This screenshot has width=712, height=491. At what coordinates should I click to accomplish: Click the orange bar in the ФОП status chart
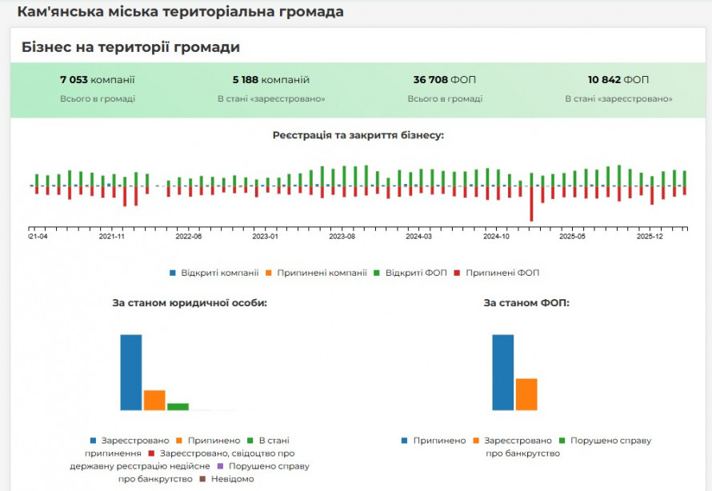[526, 393]
